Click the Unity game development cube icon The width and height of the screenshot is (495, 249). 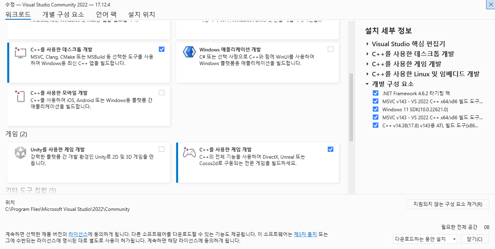point(20,153)
